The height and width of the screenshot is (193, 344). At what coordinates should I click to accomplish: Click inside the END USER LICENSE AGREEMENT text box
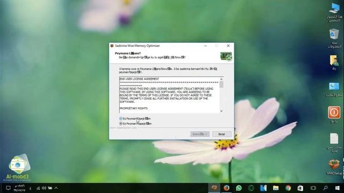[169, 95]
